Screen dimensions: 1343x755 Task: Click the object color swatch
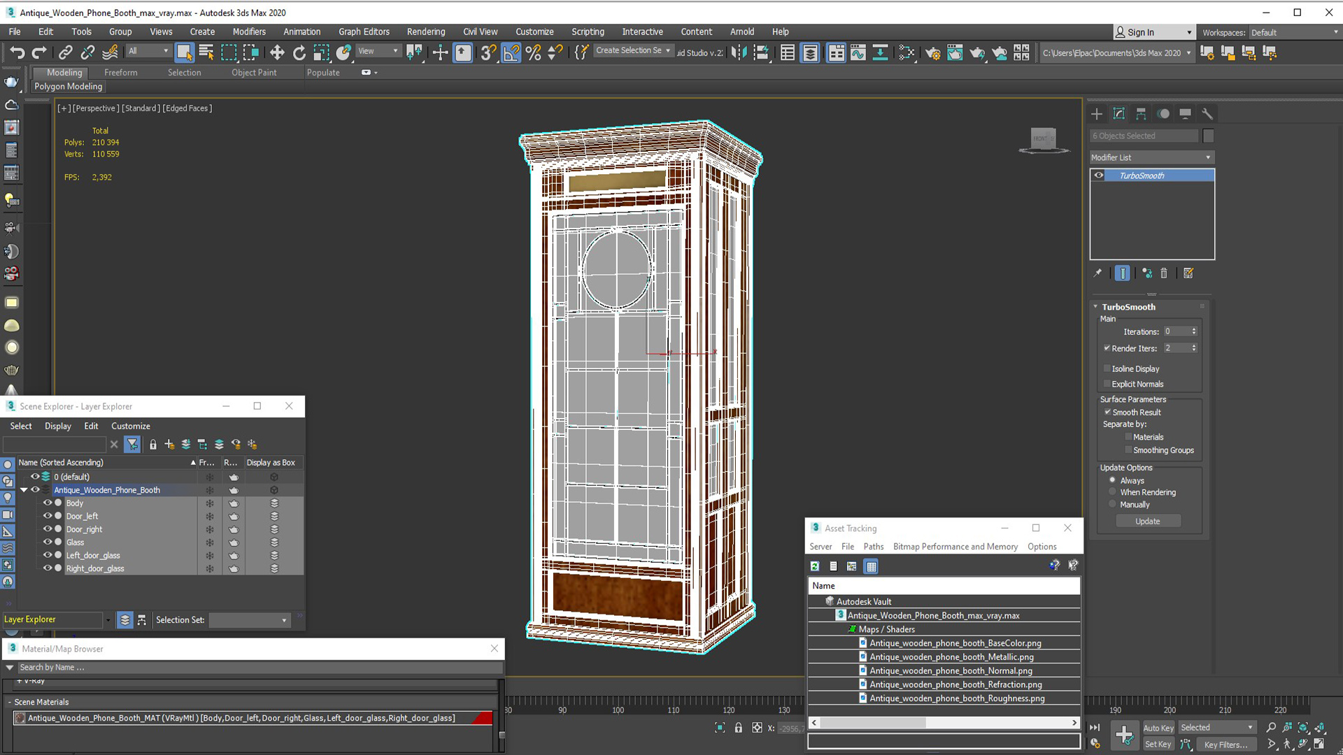tap(1208, 136)
